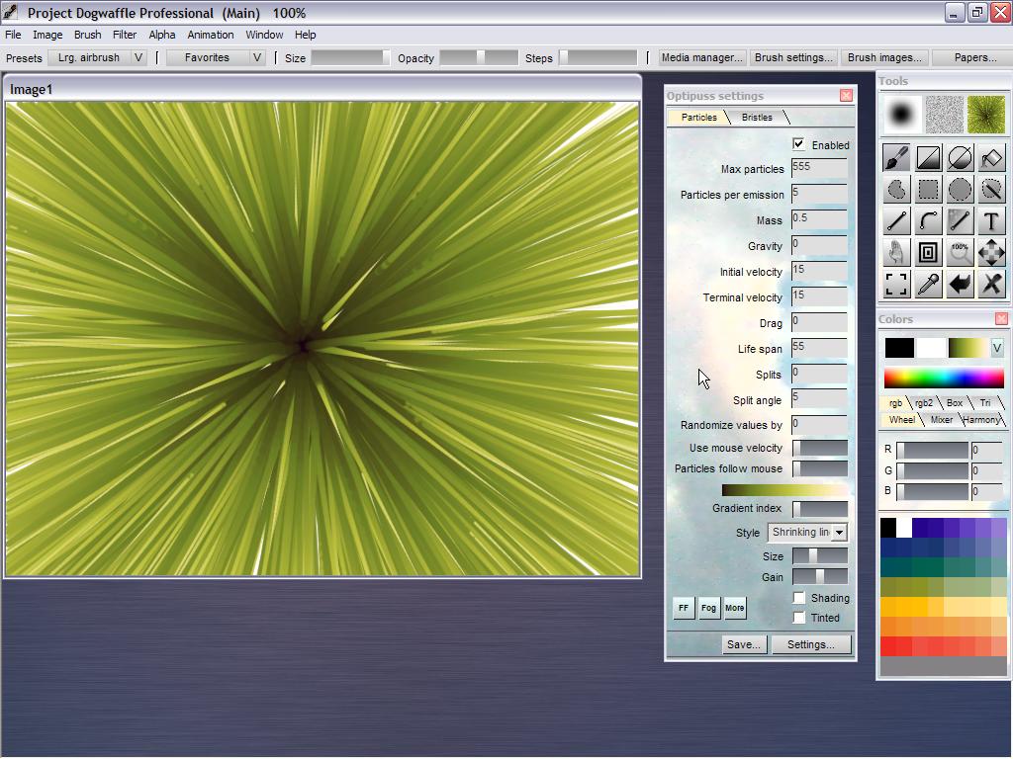Disable the Enabled checkbox in Optipuss settings
Image resolution: width=1013 pixels, height=759 pixels.
(799, 144)
